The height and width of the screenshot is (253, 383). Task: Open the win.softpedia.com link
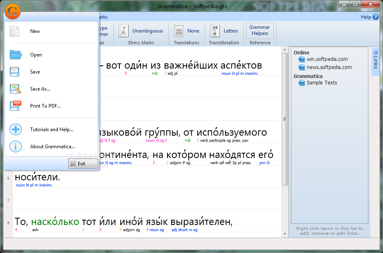pyautogui.click(x=327, y=59)
